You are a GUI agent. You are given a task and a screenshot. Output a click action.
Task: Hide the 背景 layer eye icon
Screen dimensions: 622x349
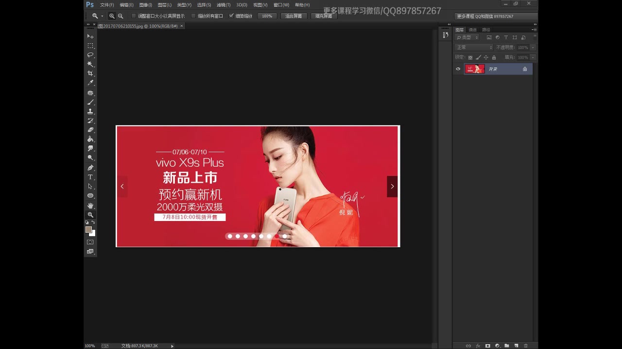pos(458,69)
